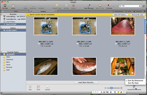Image resolution: width=147 pixels, height=95 pixels.
Task: Select Local Folders in sidebar
Action: tap(13, 22)
